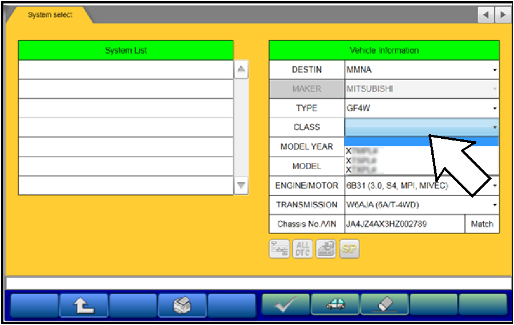
Task: Click the printer icon in bottom toolbar
Action: [x=182, y=305]
